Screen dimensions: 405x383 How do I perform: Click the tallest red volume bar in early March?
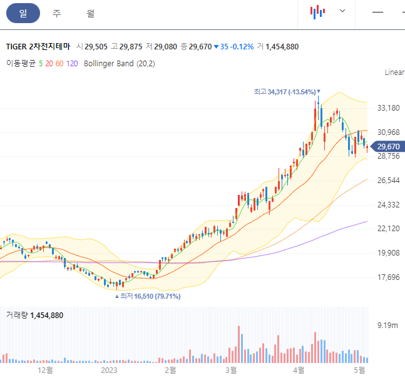pos(238,344)
